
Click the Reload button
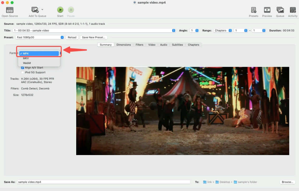(72, 37)
